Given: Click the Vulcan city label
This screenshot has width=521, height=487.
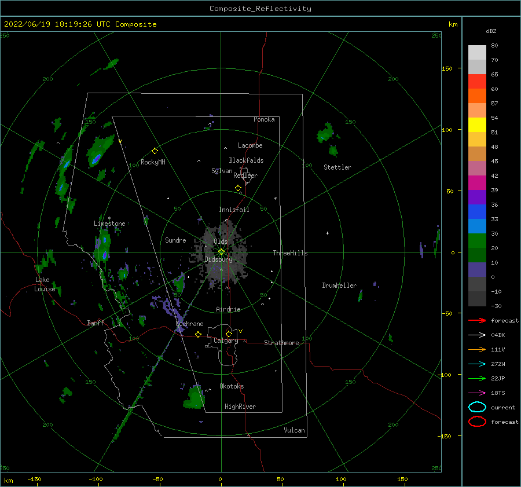Looking at the screenshot, I should [x=294, y=430].
